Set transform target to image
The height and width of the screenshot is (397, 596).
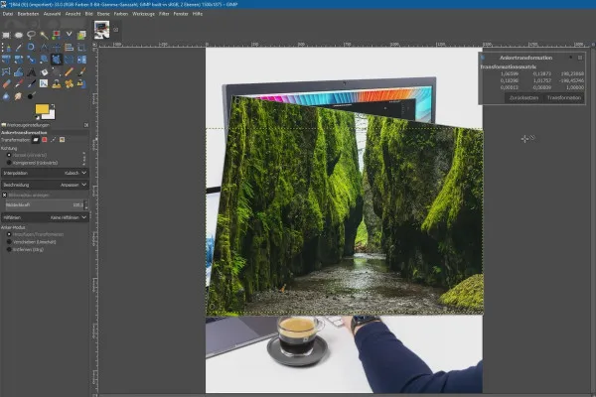click(62, 140)
